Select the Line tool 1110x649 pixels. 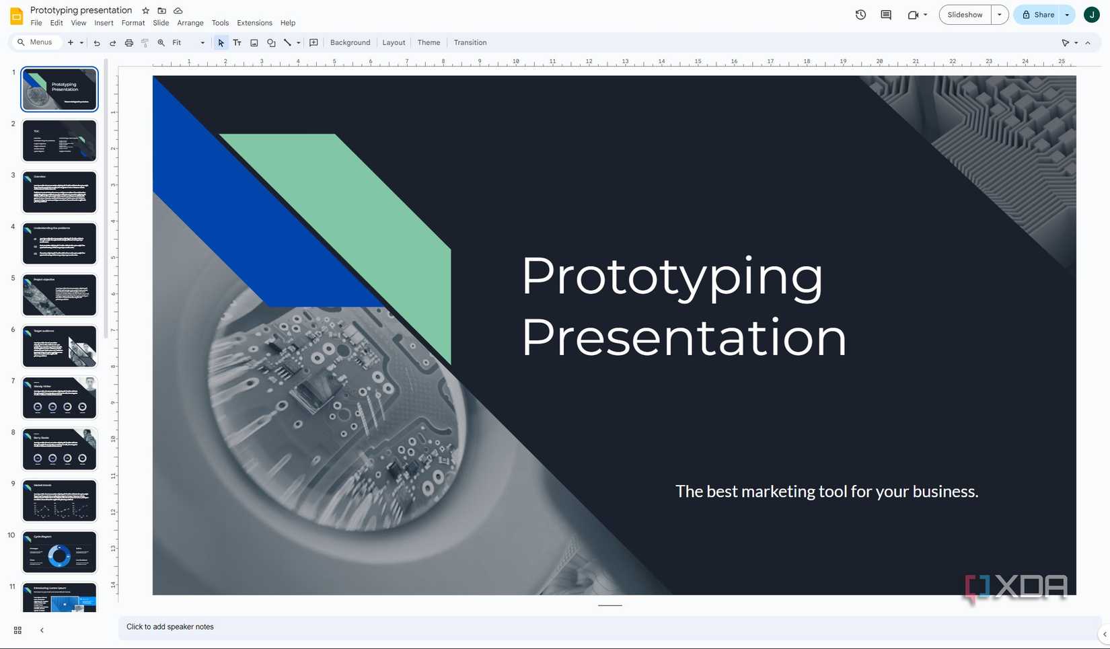(x=288, y=42)
